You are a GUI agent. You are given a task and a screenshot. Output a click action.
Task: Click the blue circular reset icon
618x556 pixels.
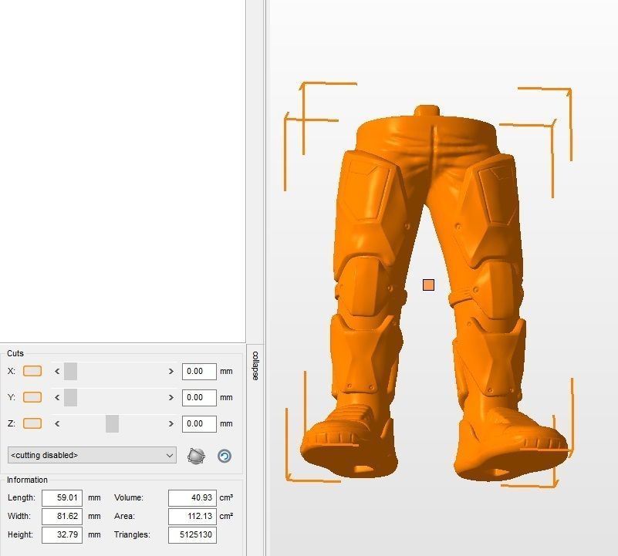pyautogui.click(x=225, y=456)
